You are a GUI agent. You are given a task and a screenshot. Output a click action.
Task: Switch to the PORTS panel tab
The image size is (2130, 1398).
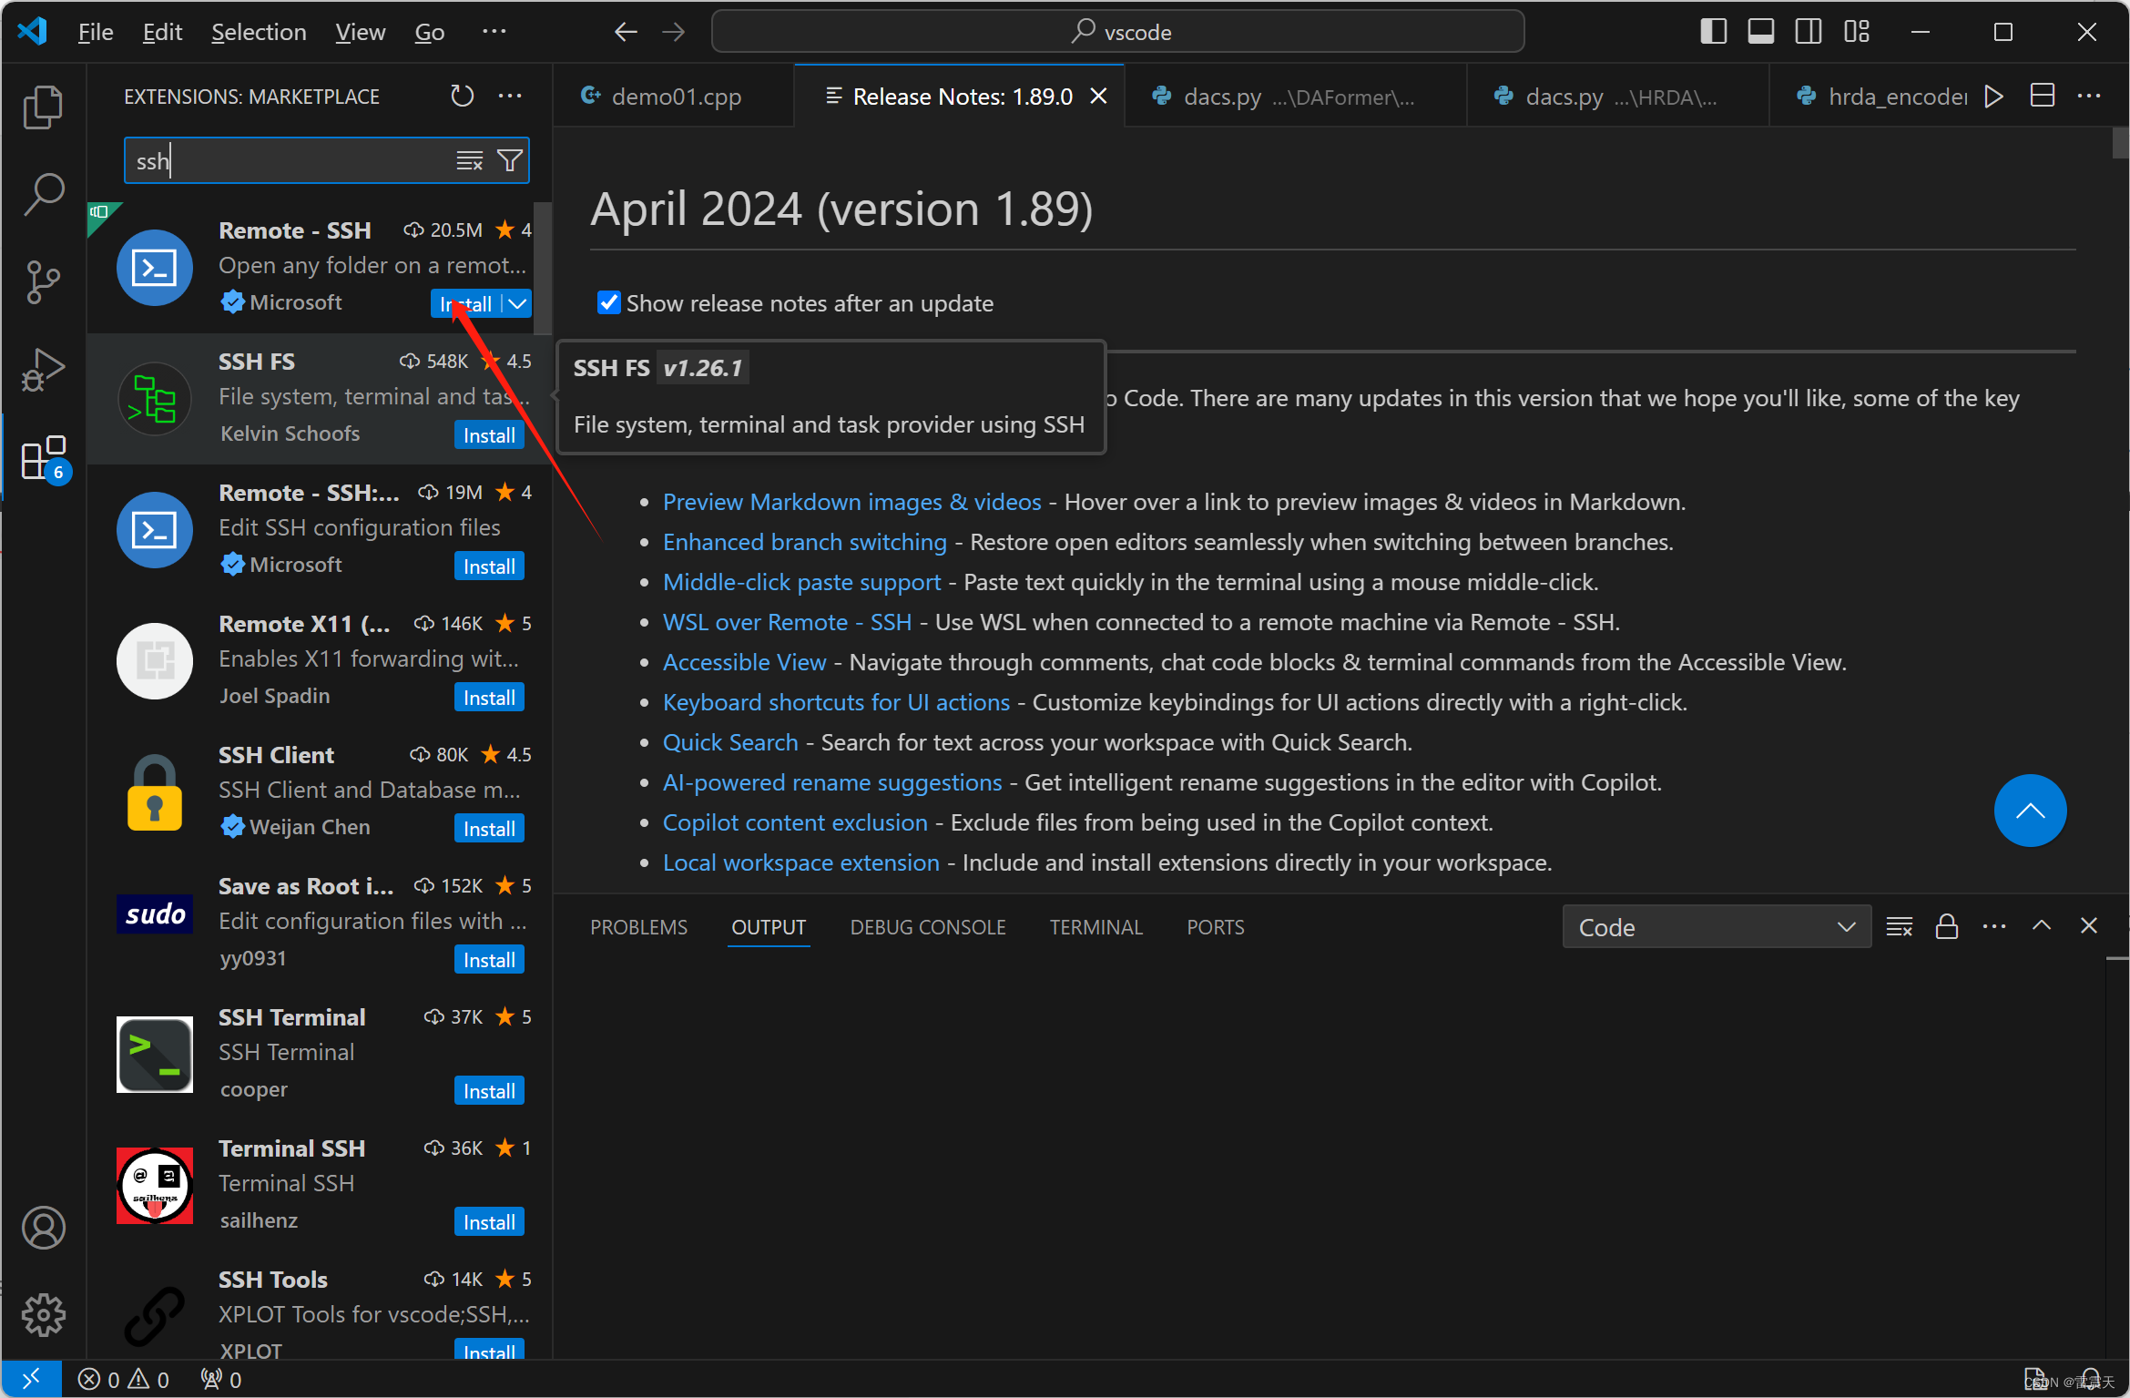point(1215,927)
